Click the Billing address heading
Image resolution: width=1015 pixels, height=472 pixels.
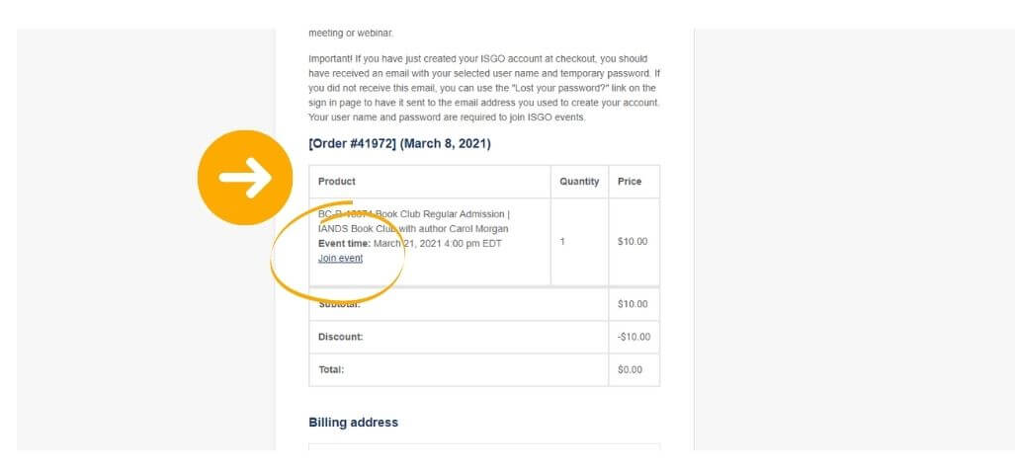[x=354, y=423]
